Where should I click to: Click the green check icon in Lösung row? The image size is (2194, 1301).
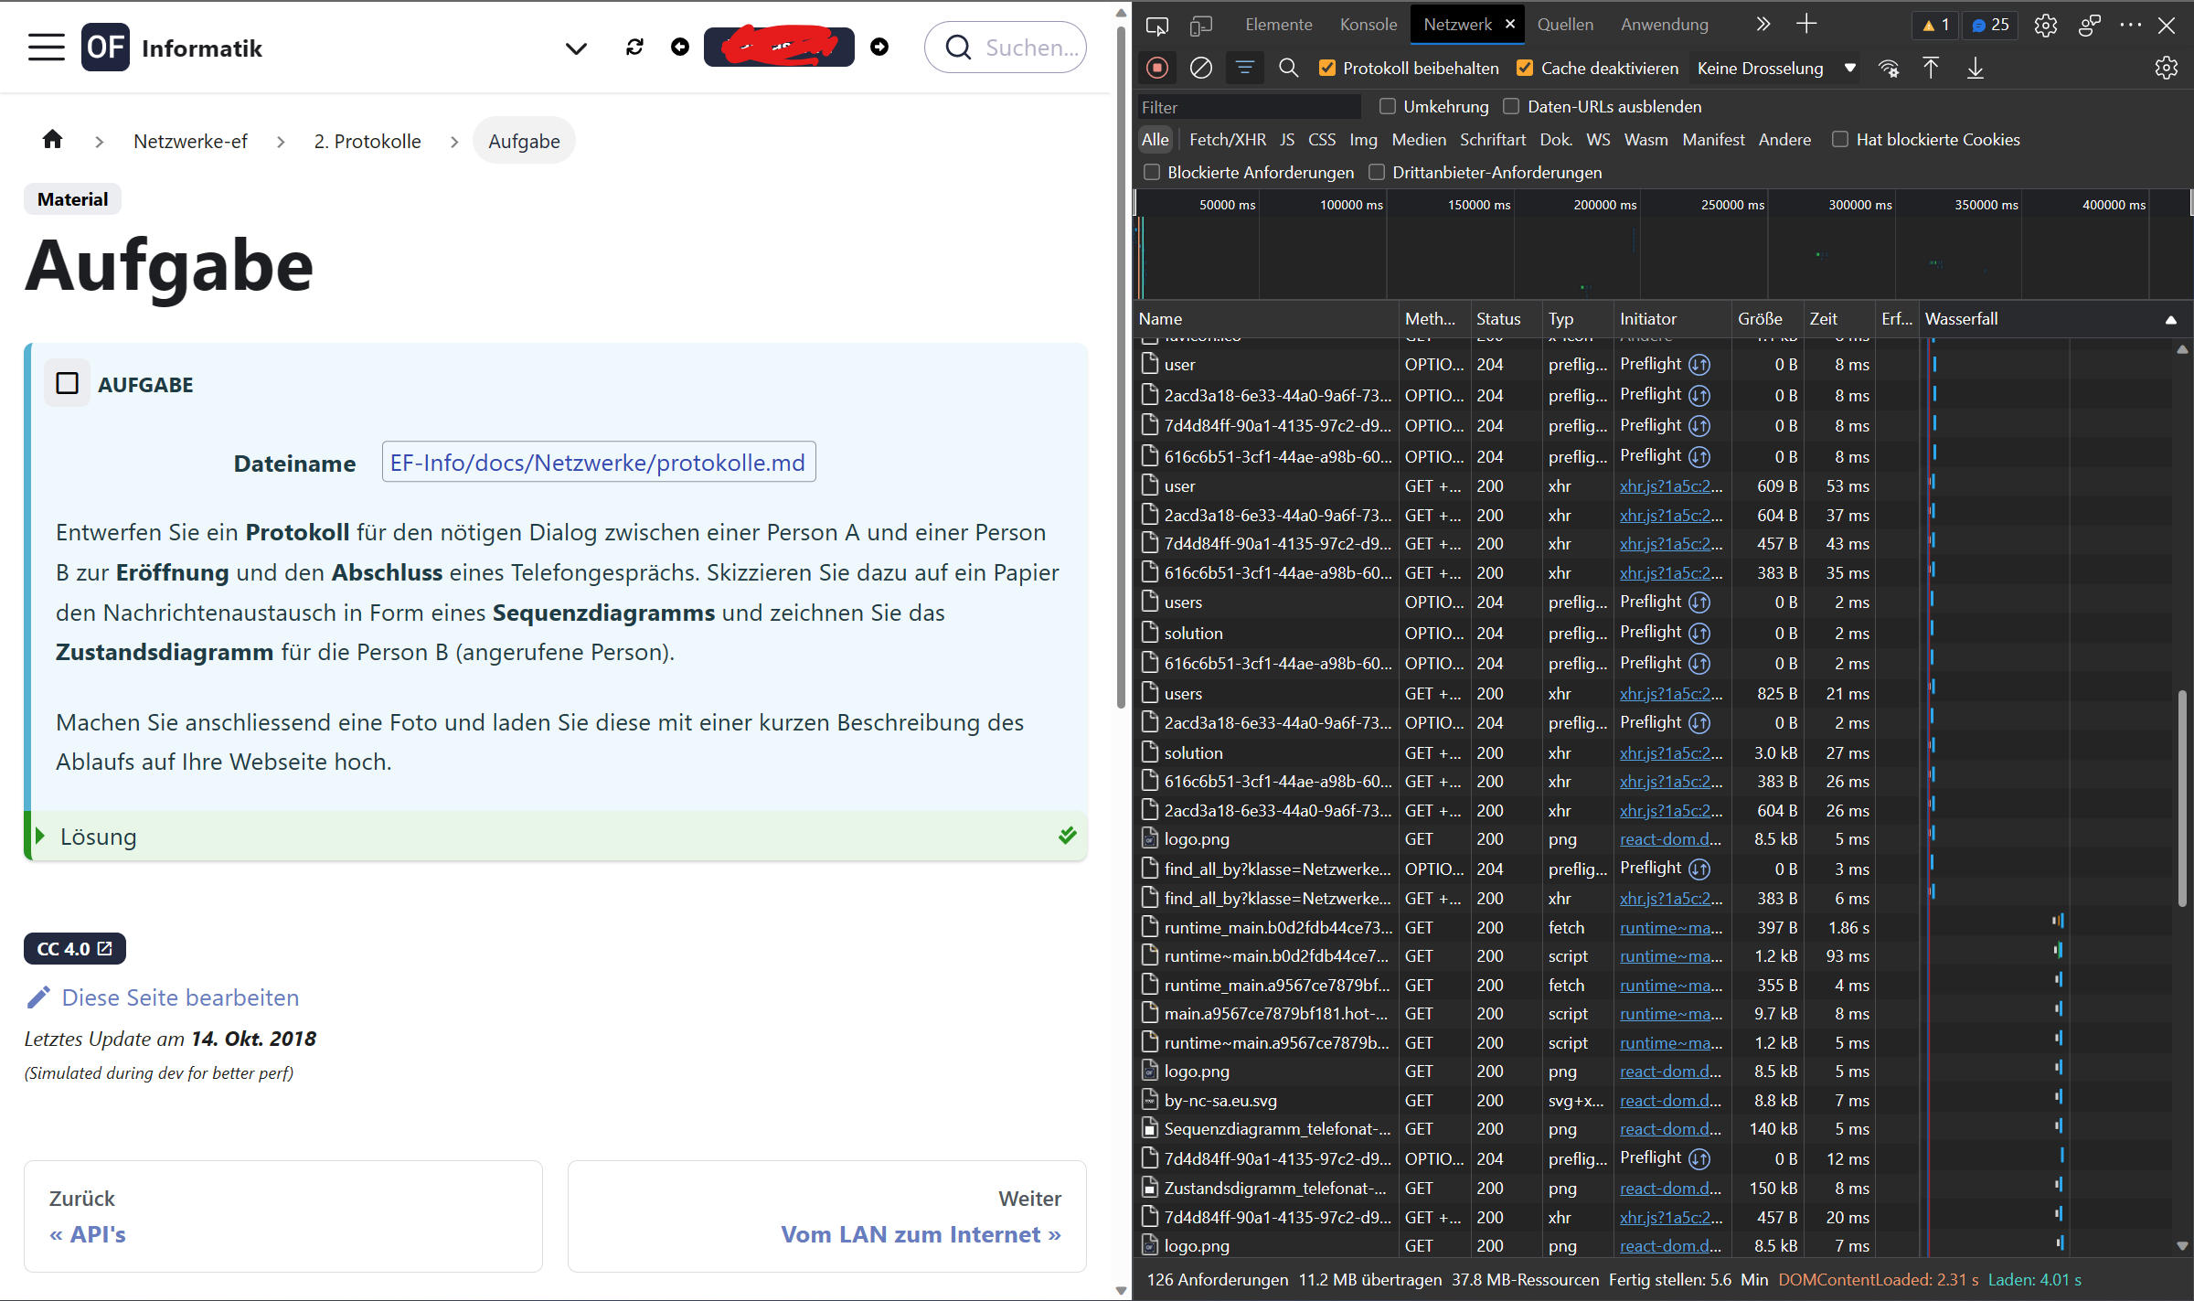1068,836
